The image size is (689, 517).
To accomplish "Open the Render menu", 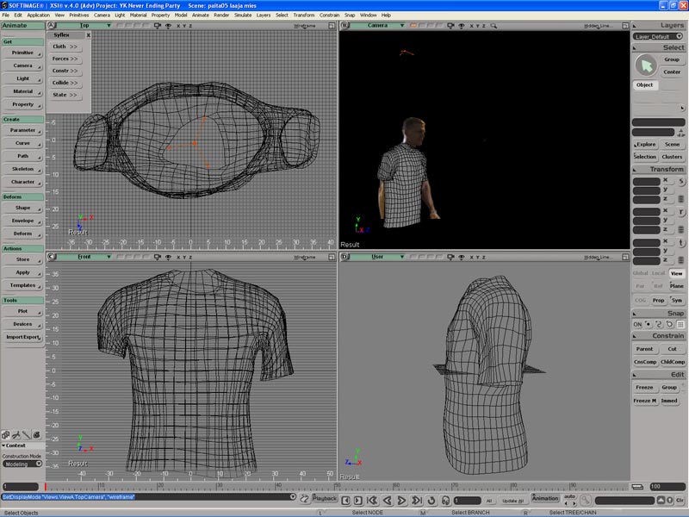I will (x=221, y=15).
